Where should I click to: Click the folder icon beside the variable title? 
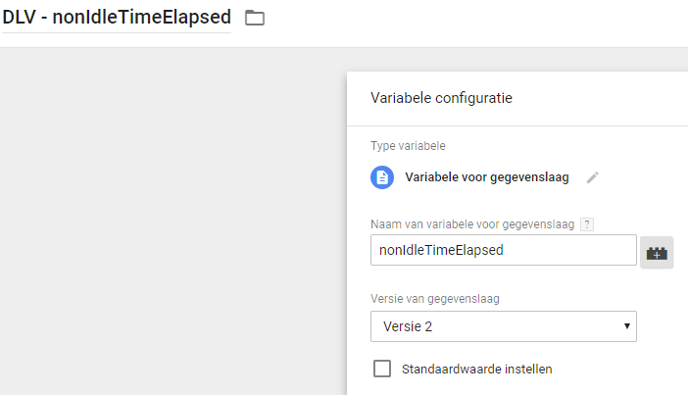255,18
